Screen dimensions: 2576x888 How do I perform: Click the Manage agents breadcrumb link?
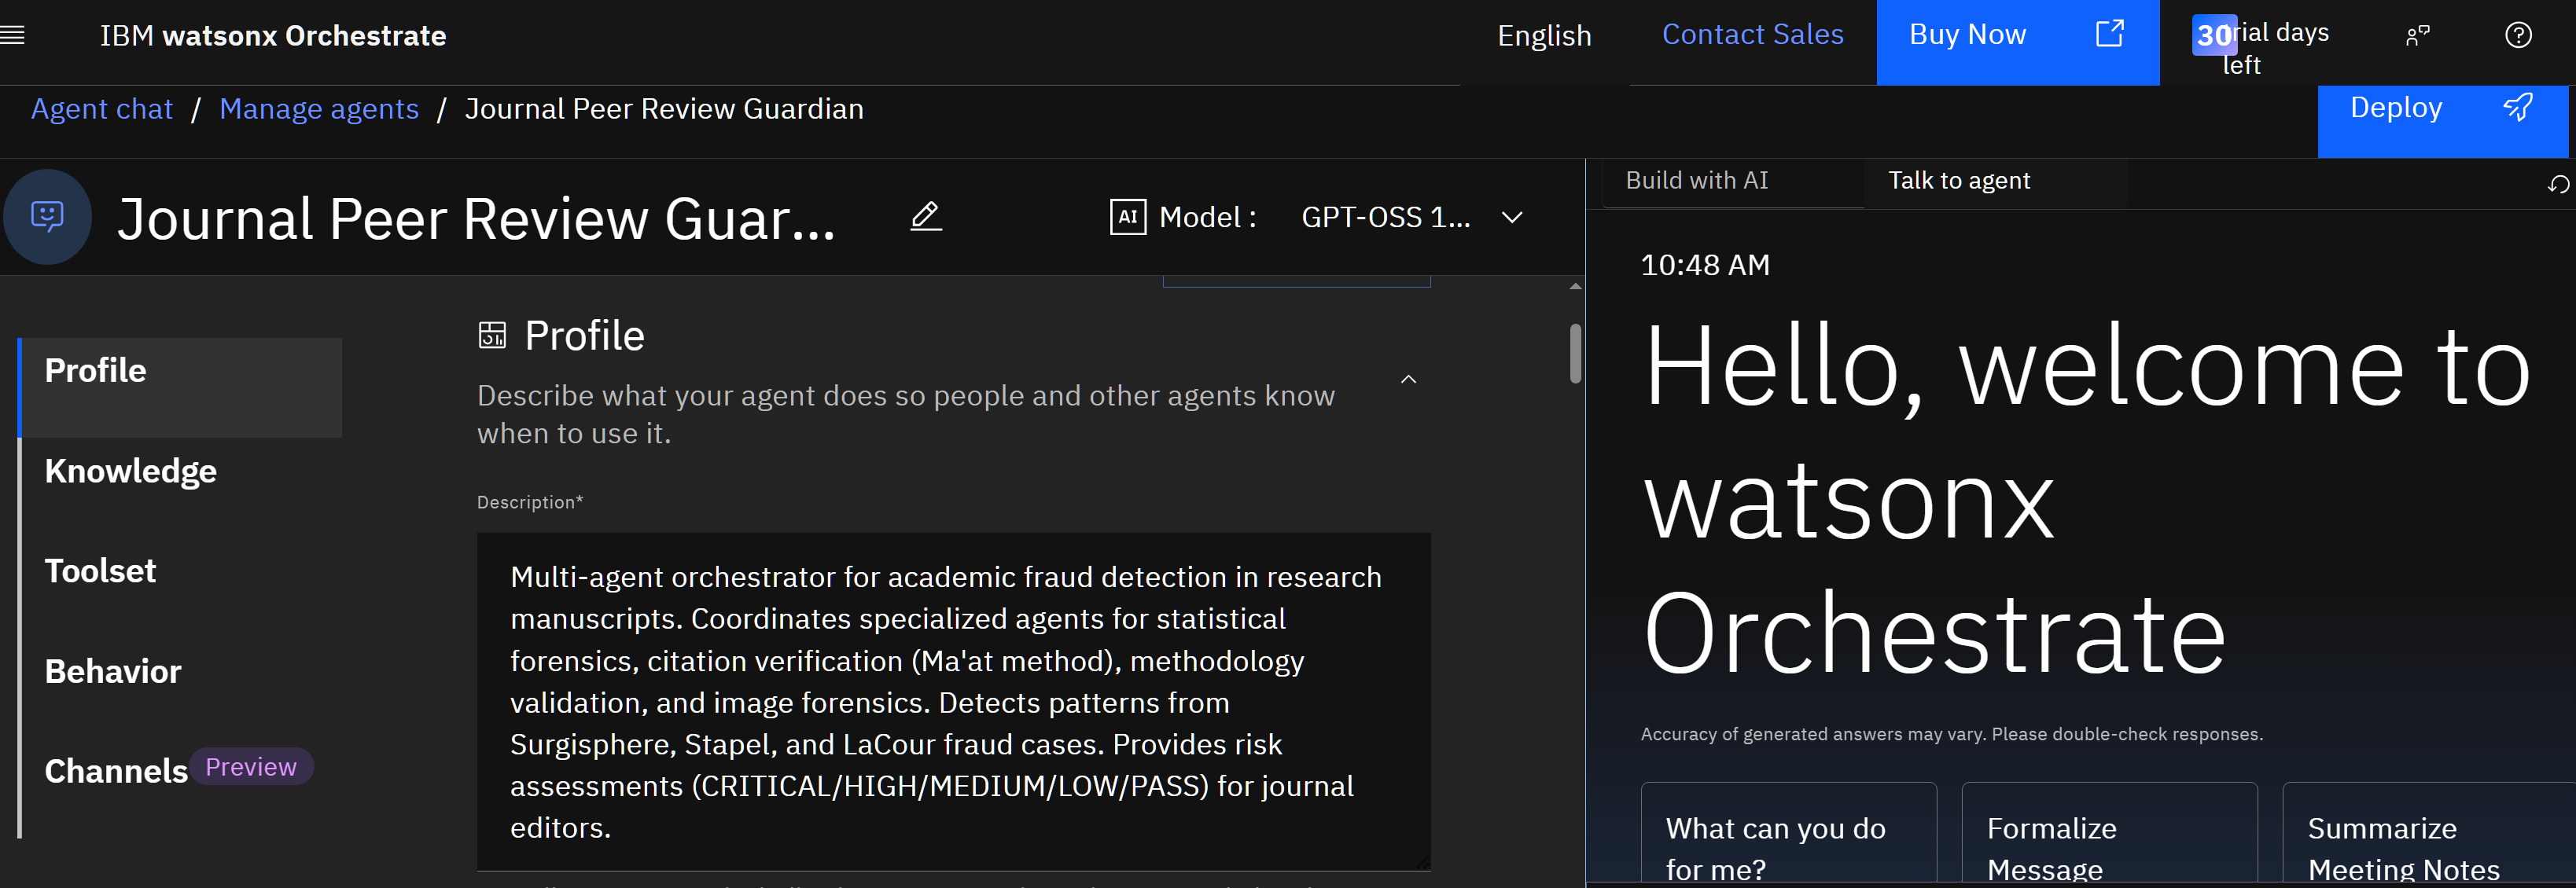(x=319, y=109)
